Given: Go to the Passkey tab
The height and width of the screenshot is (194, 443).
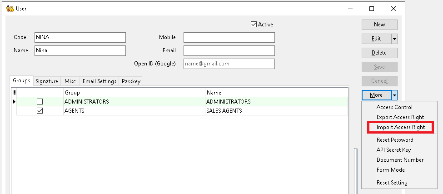Looking at the screenshot, I should click(x=130, y=81).
